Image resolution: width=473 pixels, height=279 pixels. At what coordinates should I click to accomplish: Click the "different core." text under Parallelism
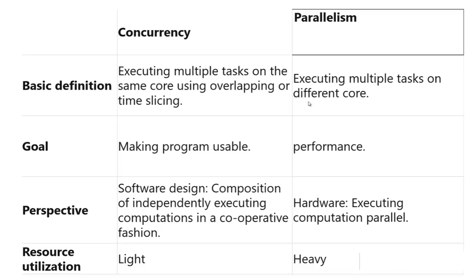click(331, 94)
